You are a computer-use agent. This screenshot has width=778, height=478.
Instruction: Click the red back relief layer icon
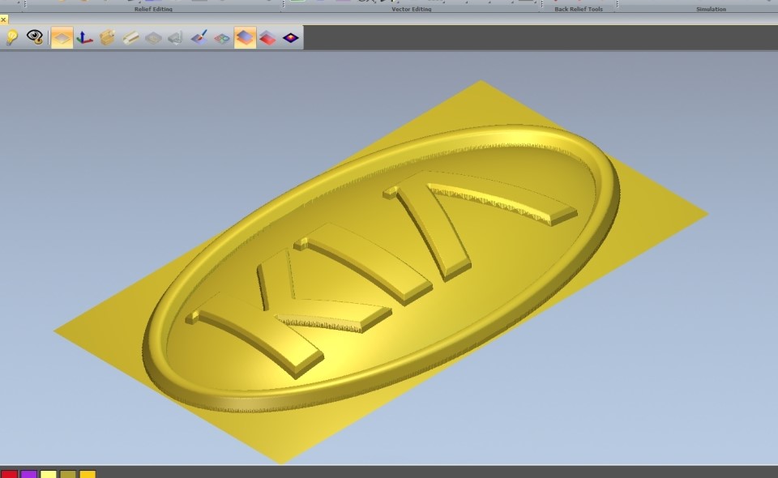(267, 38)
